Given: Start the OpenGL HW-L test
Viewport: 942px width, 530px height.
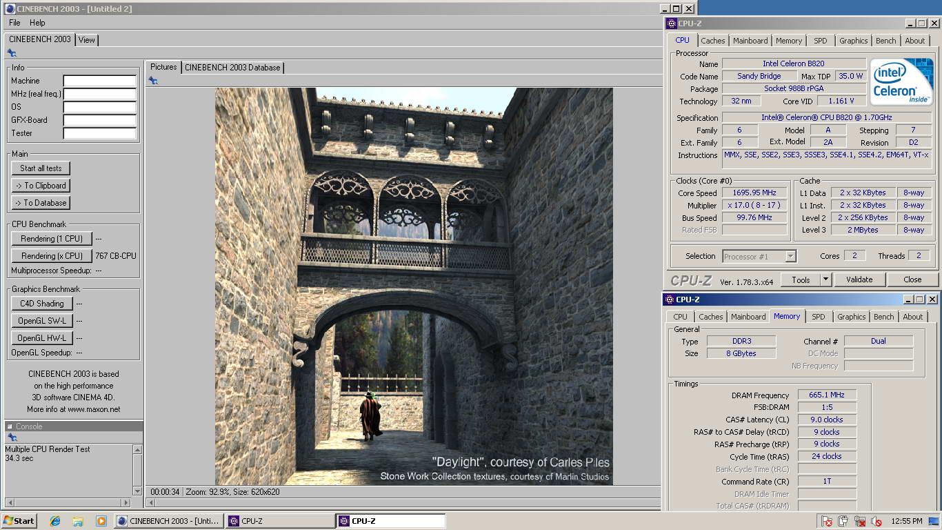Looking at the screenshot, I should coord(42,338).
